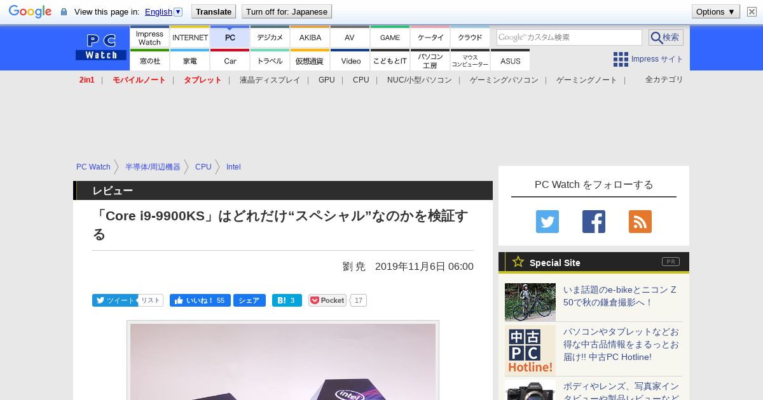Image resolution: width=763 pixels, height=400 pixels.
Task: Open the 中古PC Hotline thumbnail
Action: 530,350
